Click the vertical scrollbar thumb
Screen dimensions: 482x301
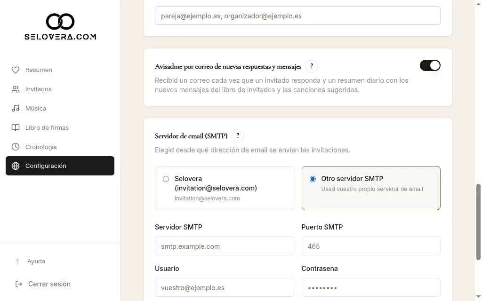tap(478, 222)
